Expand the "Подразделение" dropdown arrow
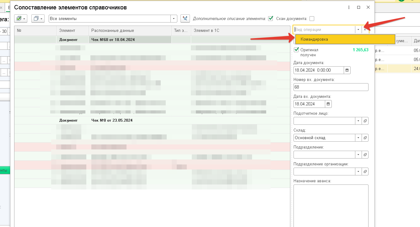 pyautogui.click(x=358, y=154)
